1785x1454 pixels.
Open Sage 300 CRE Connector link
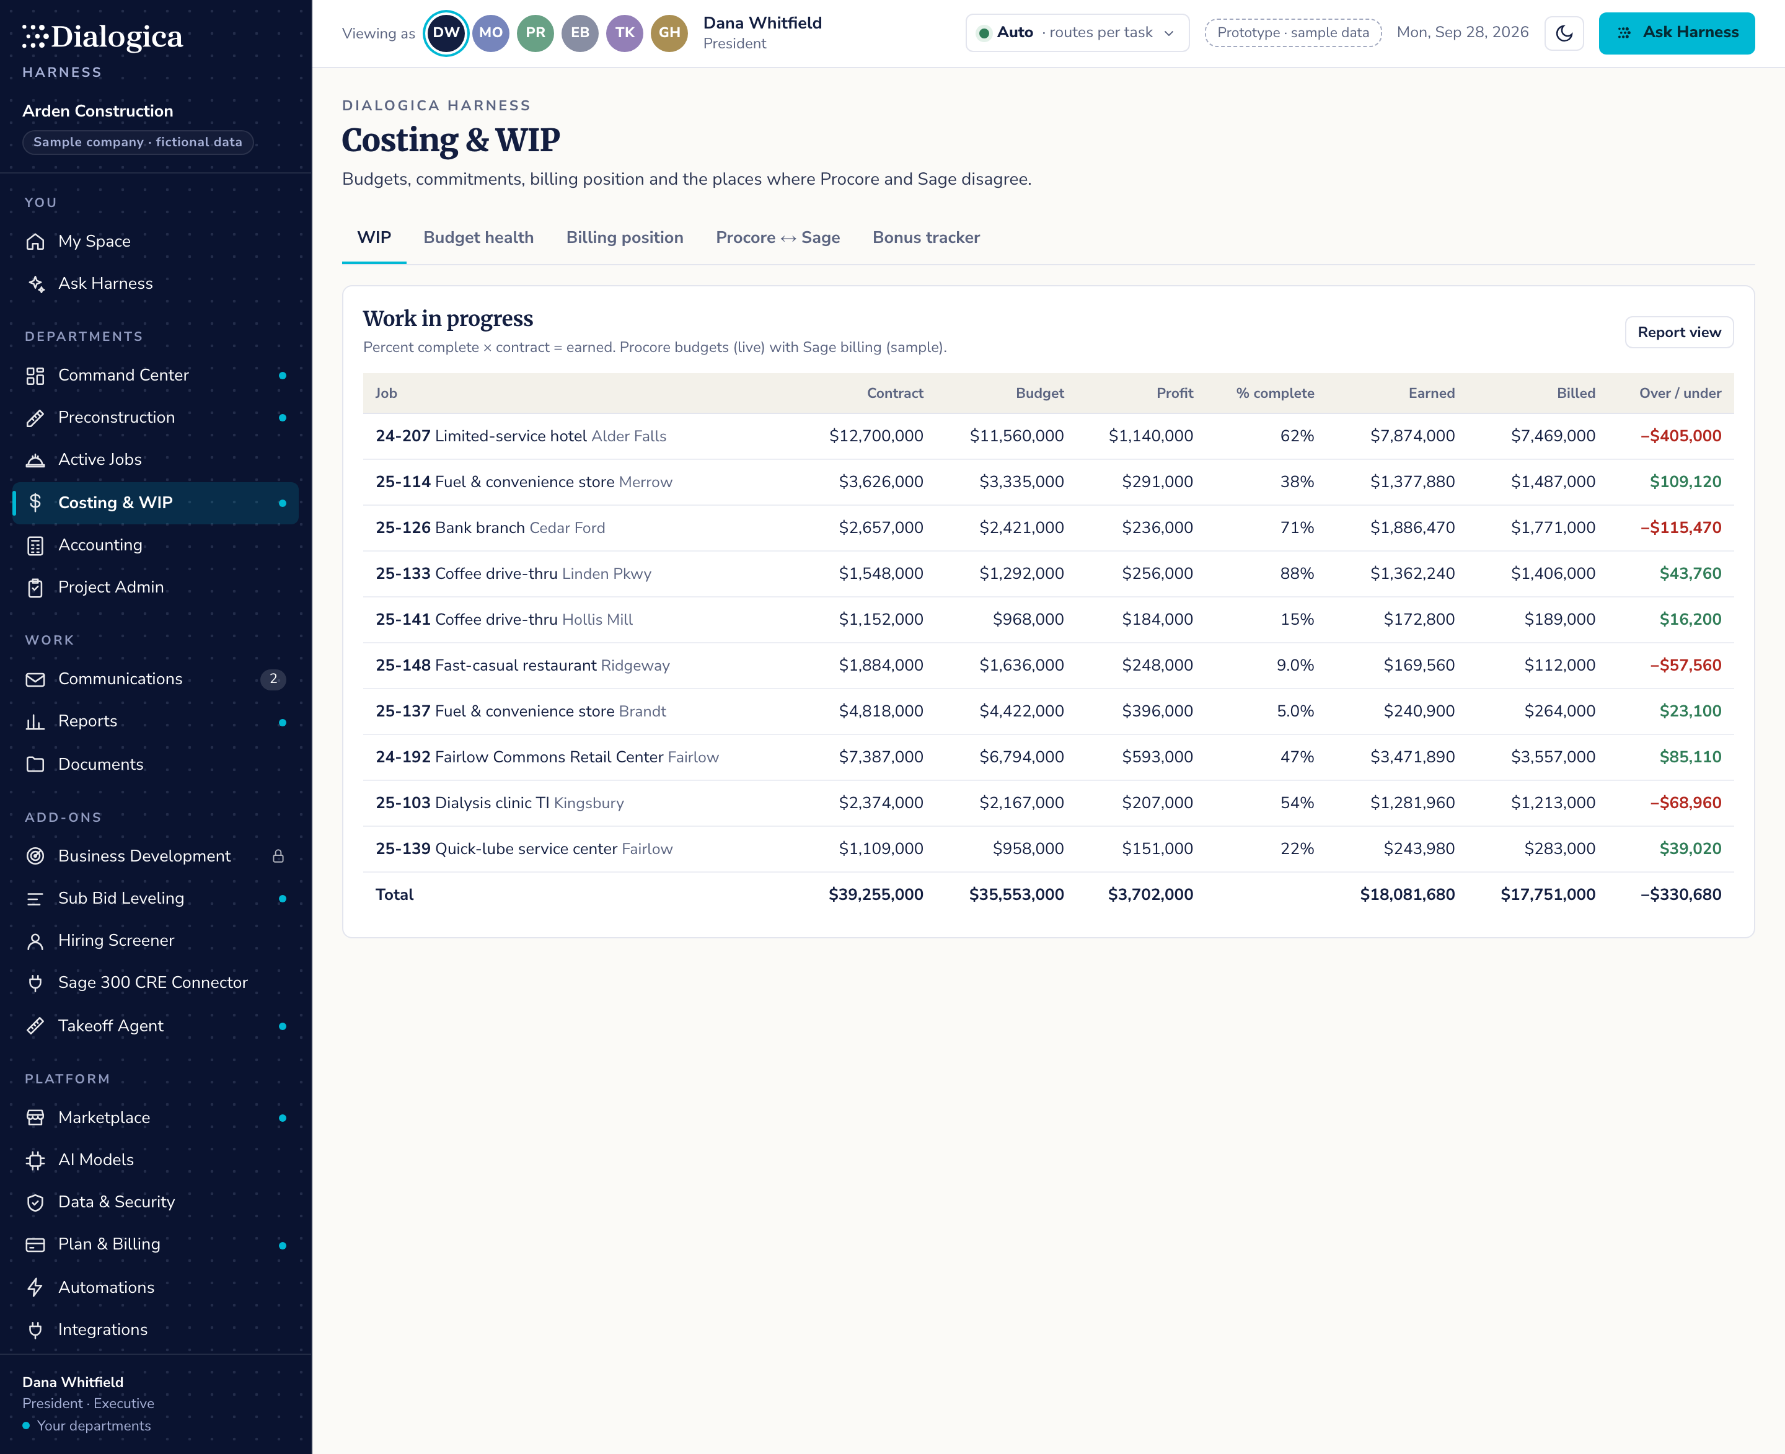coord(156,984)
